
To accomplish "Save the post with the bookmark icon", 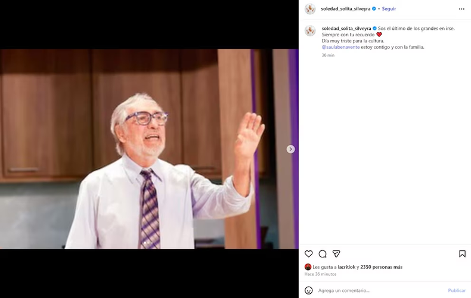I will click(462, 254).
